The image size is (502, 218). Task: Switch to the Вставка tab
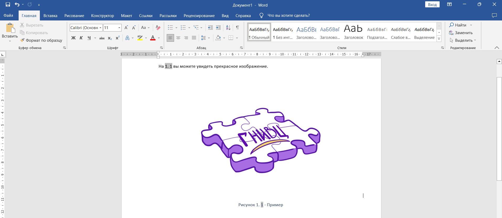click(x=50, y=15)
